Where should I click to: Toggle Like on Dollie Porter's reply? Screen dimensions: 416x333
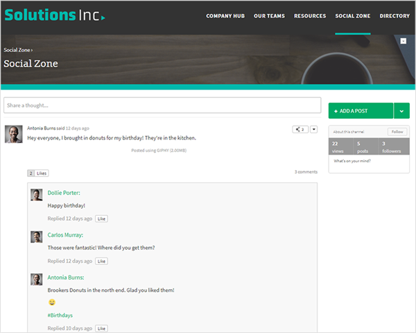pos(101,219)
